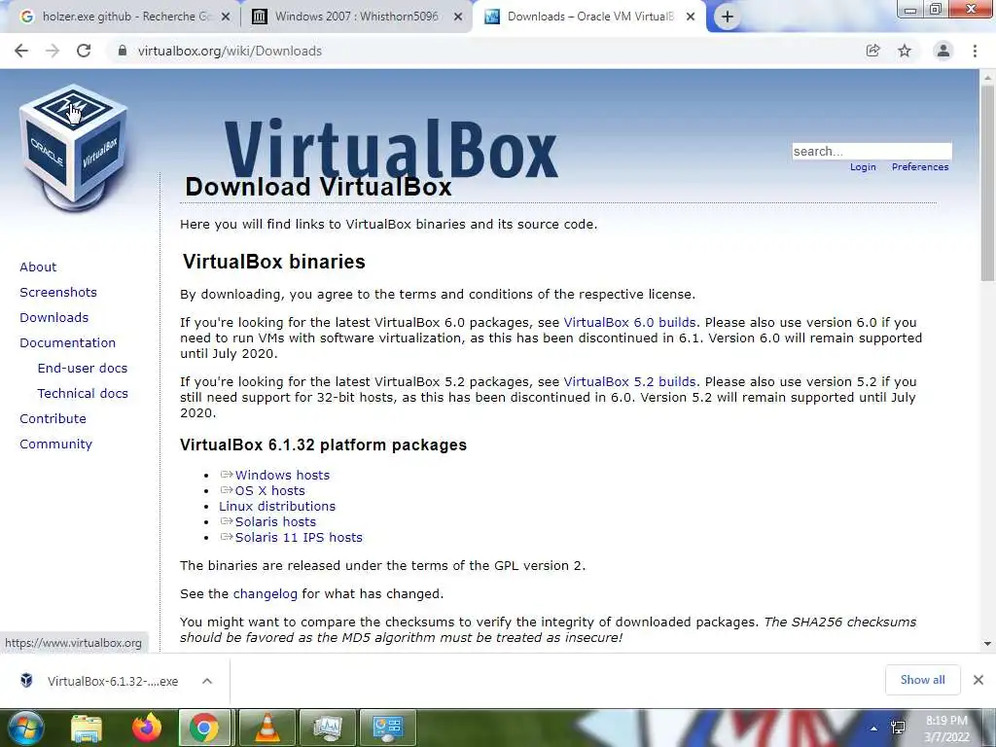The height and width of the screenshot is (747, 996).
Task: Close the downloads bar with X
Action: 978,680
